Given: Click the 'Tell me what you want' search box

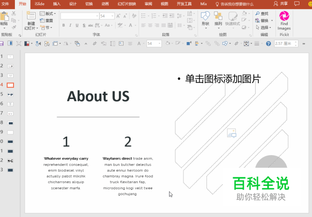Looking at the screenshot, I should point(237,4).
